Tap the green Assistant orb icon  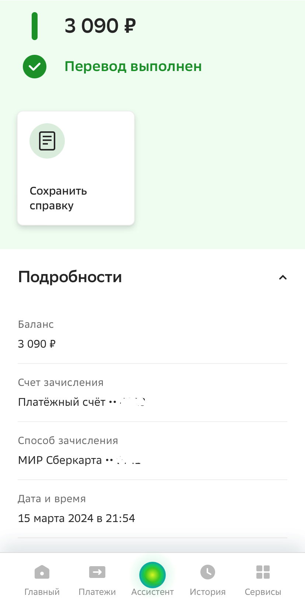point(152,574)
